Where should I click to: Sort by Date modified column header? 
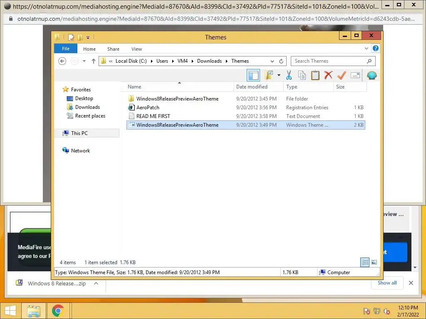(x=258, y=87)
